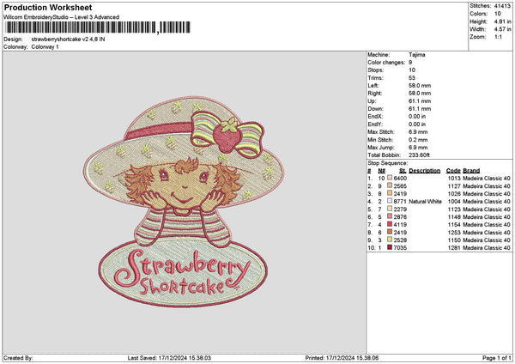515x364 pixels.
Task: Click the Left measurement 58.0 mm
Action: coord(420,85)
